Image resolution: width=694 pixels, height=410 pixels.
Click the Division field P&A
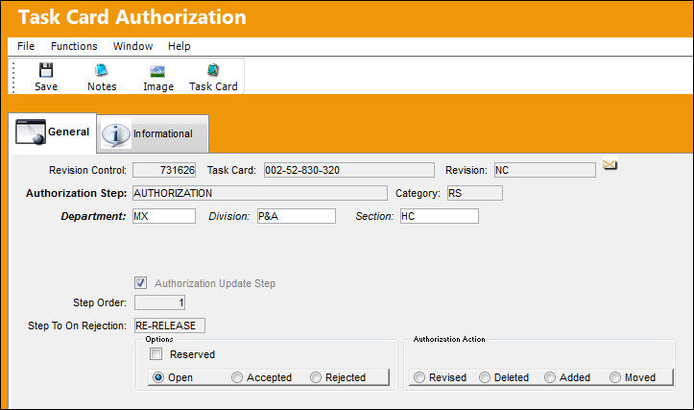pos(296,216)
